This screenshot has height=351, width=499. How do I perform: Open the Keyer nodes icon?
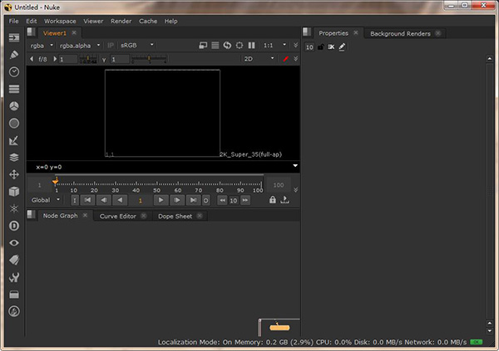point(14,140)
